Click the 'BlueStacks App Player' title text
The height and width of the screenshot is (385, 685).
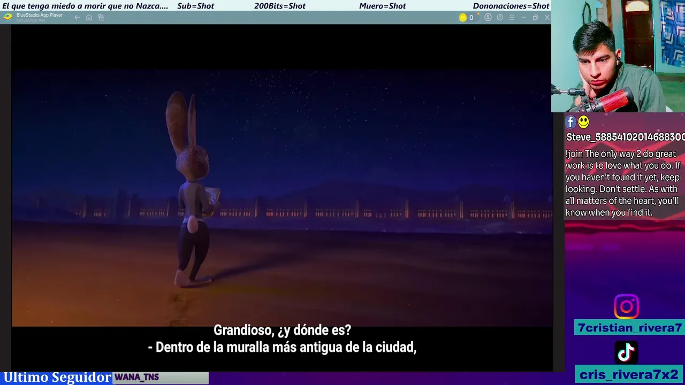pyautogui.click(x=39, y=15)
